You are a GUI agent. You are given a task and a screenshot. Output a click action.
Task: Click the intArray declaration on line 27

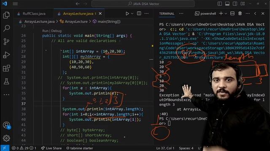coord(94,51)
